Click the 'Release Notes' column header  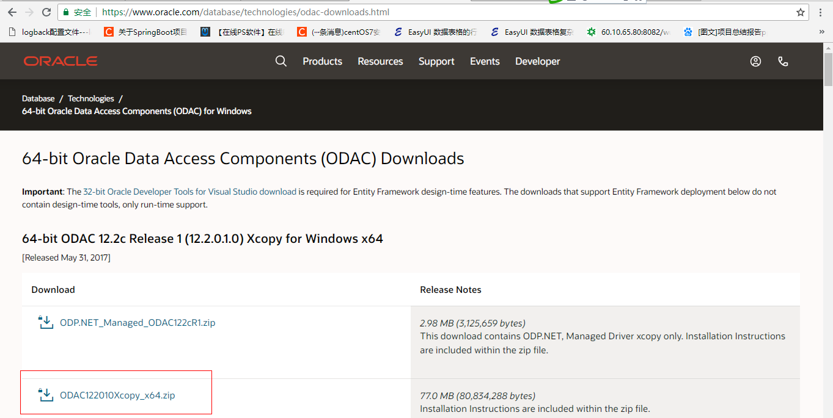[x=450, y=290]
